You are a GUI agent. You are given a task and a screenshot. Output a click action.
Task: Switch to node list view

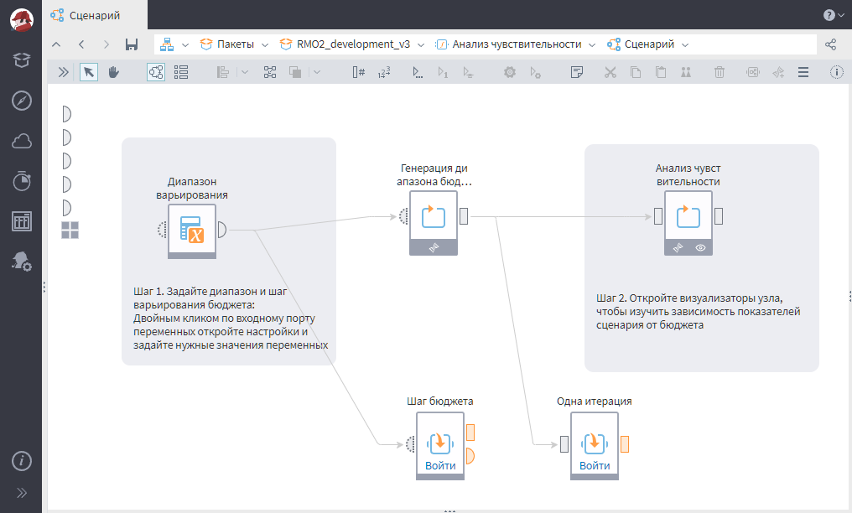coord(181,72)
